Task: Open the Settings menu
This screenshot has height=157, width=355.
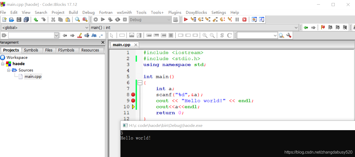Action: (x=219, y=12)
